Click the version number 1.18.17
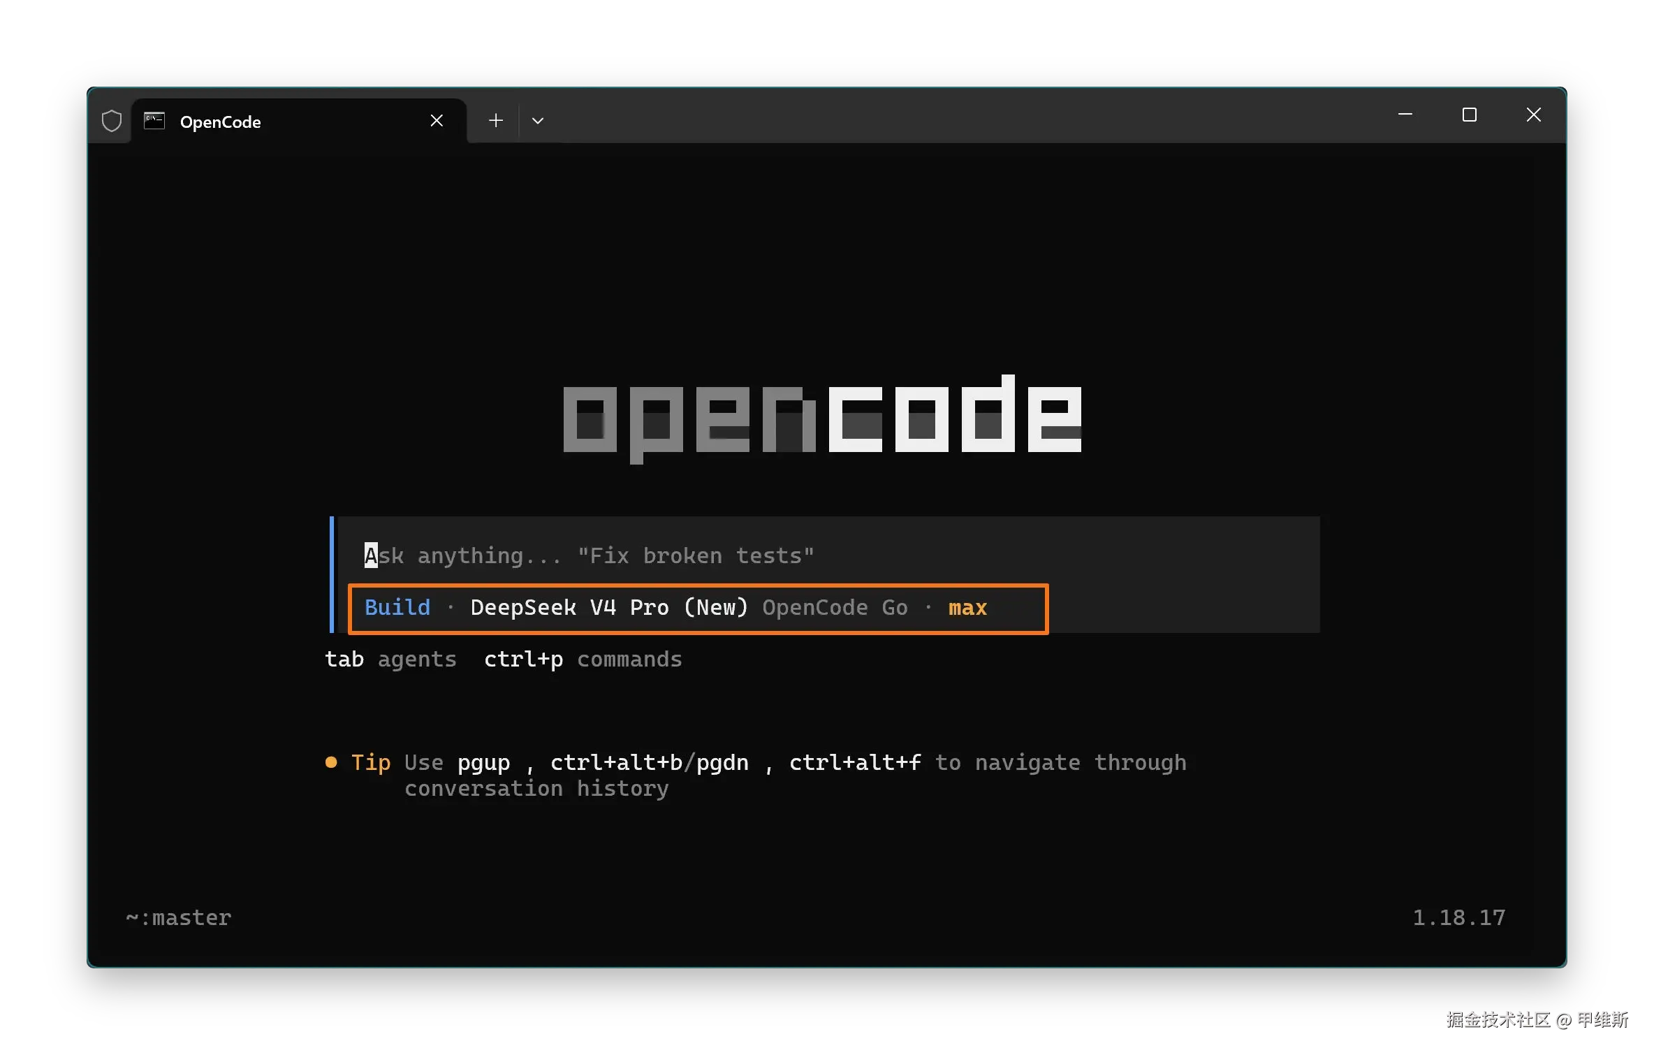This screenshot has width=1654, height=1055. (1458, 917)
